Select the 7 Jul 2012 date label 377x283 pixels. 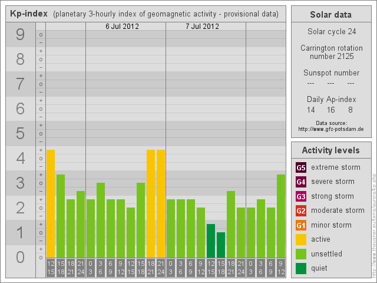pos(202,27)
